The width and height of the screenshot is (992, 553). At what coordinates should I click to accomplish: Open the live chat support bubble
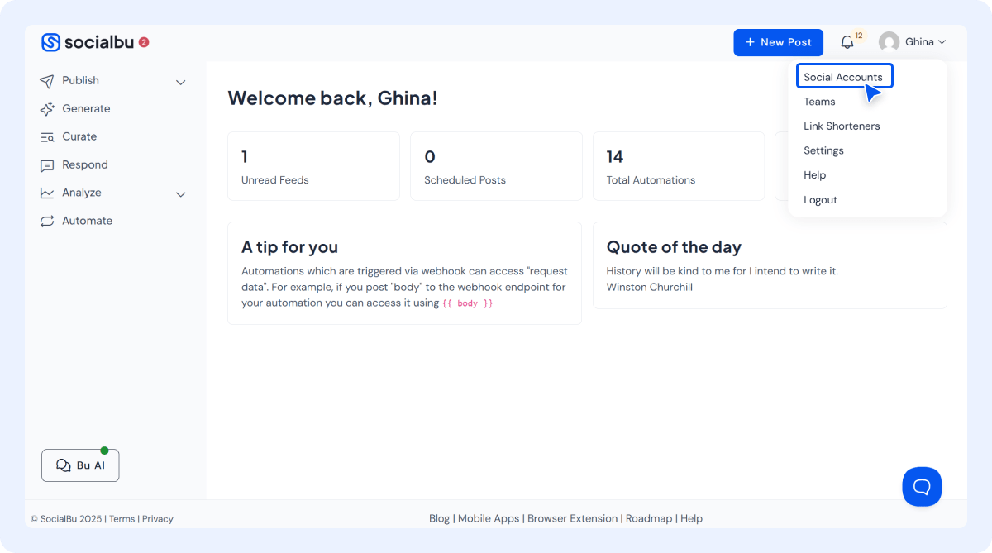pyautogui.click(x=922, y=486)
